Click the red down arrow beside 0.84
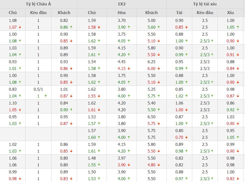This screenshot has width=245, height=182. coord(238,69)
